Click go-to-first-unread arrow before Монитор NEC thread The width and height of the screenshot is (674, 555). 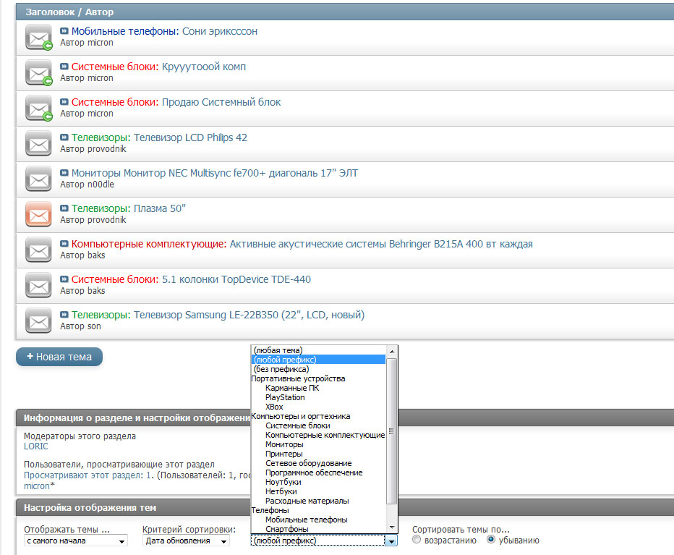[64, 174]
